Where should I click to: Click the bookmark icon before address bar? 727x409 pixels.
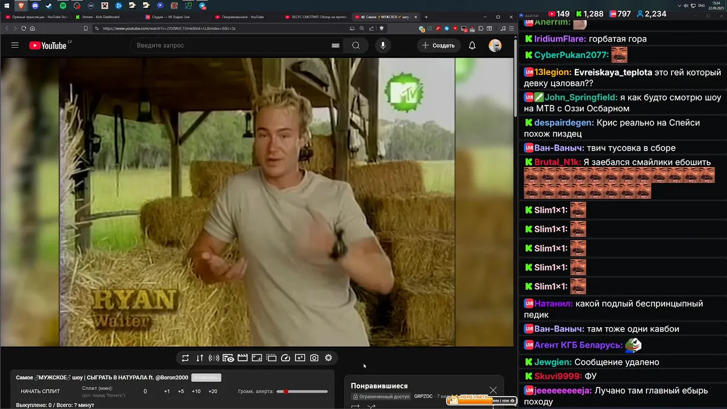point(86,28)
